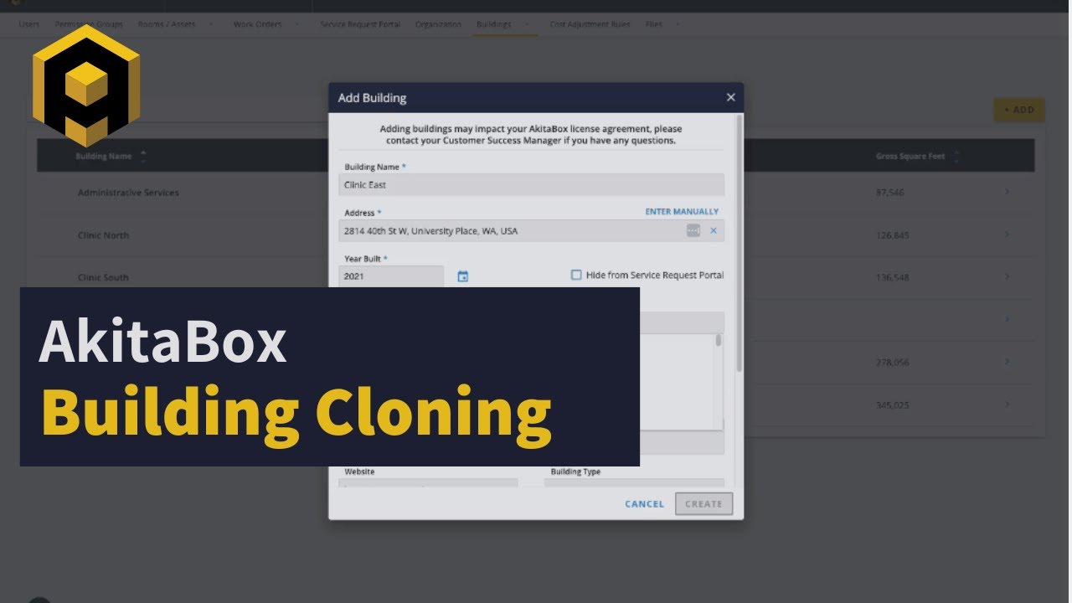Screen dimensions: 1072x603
Task: Select the Buildings tab
Action: 493,24
